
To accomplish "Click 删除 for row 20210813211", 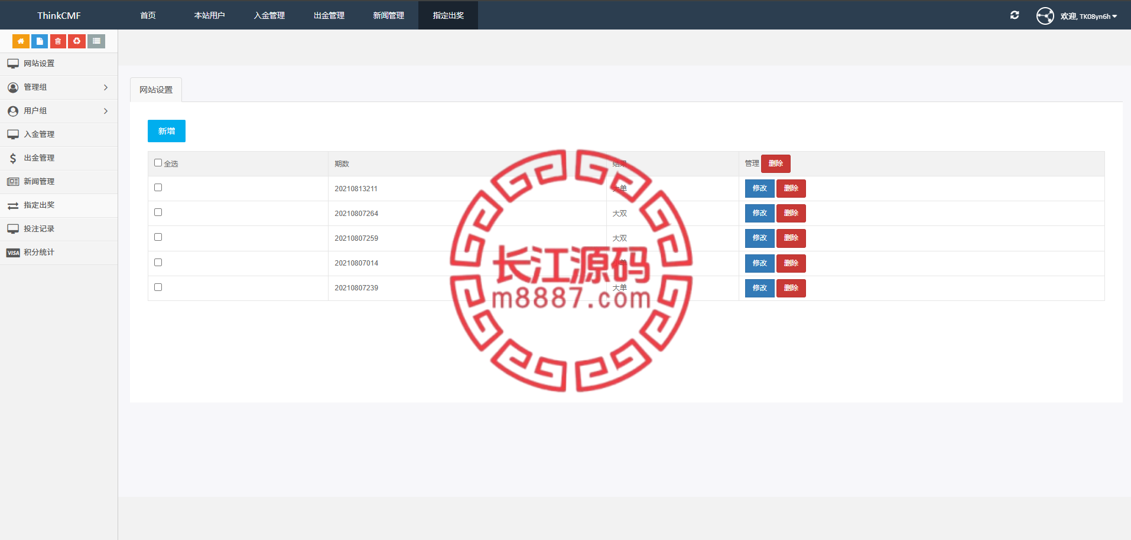I will [791, 188].
